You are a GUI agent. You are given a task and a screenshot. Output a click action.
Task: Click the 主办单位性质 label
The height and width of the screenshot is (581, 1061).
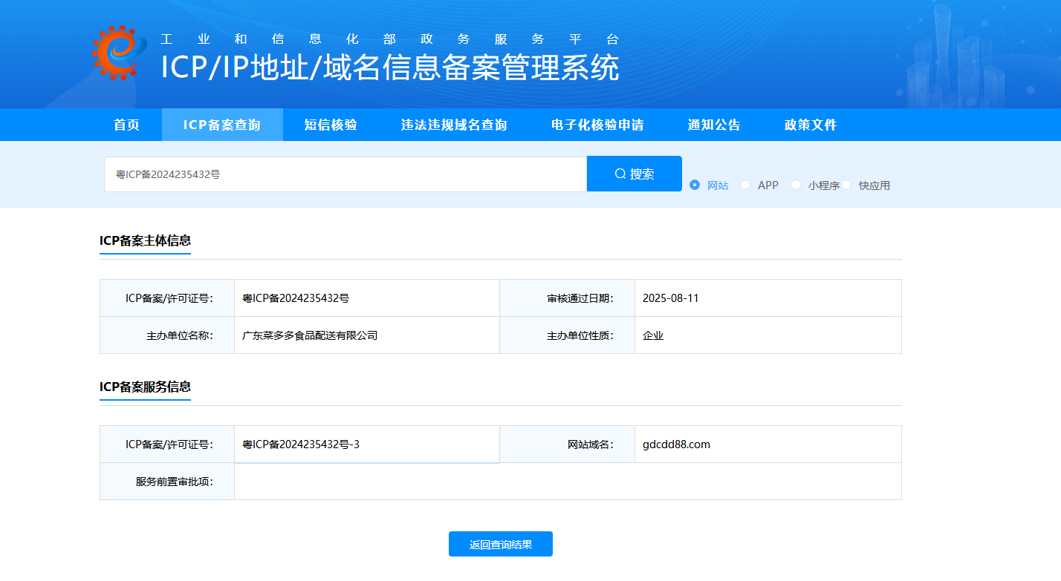coord(580,335)
